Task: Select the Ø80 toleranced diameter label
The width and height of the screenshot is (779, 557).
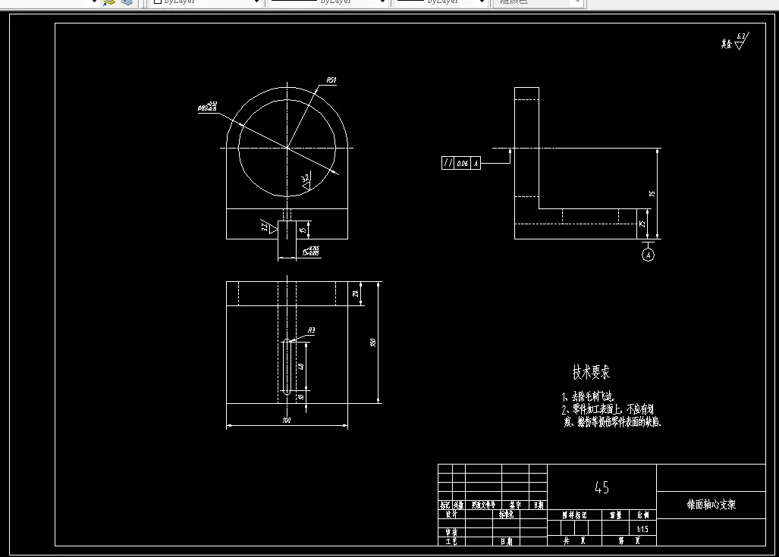Action: pyautogui.click(x=208, y=107)
